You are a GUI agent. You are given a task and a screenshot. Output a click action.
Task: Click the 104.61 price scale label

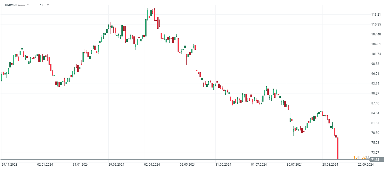click(x=376, y=44)
